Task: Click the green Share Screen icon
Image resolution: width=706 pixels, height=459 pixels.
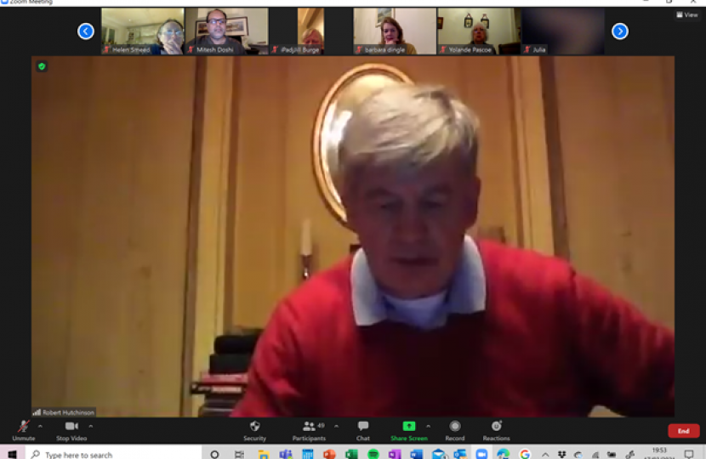Action: (x=409, y=427)
